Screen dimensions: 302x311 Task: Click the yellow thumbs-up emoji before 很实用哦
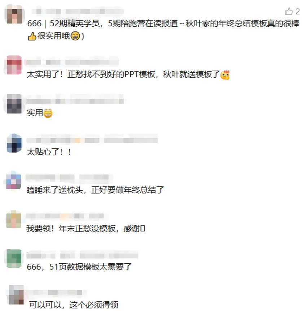click(32, 36)
